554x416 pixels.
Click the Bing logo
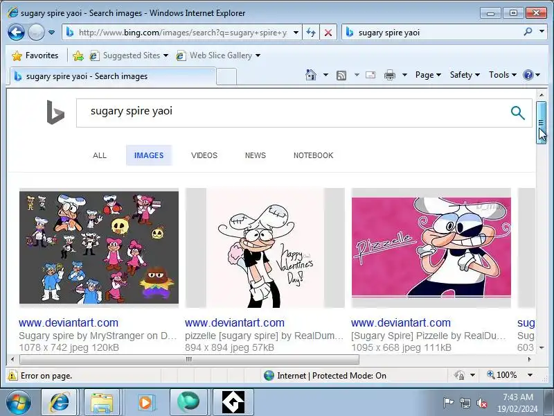click(x=55, y=112)
